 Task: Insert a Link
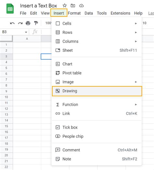click(x=97, y=114)
